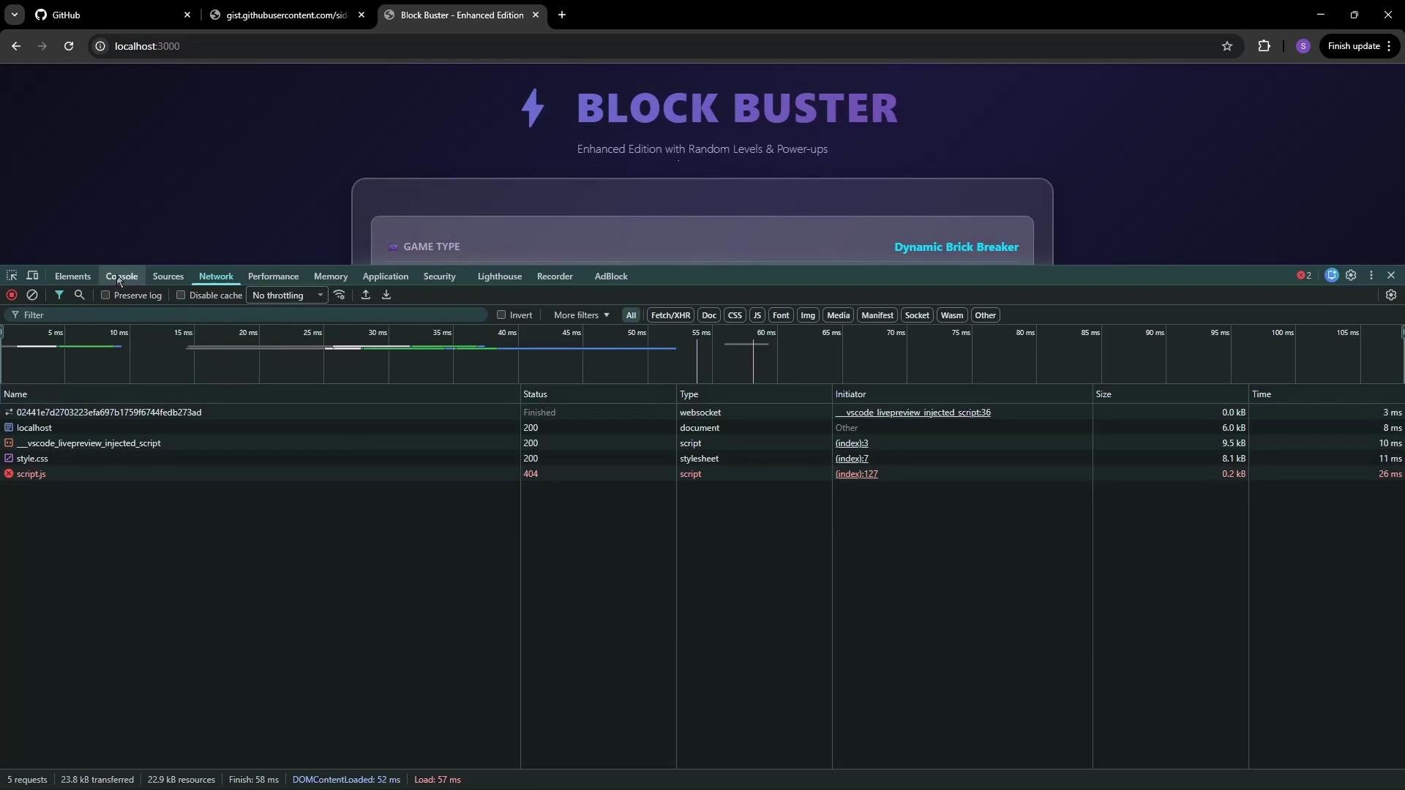The width and height of the screenshot is (1405, 790).
Task: Open the Lighthouse tab
Action: (499, 276)
